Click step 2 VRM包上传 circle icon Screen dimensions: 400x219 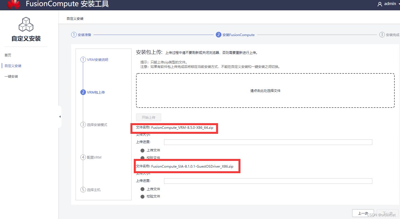click(x=83, y=92)
